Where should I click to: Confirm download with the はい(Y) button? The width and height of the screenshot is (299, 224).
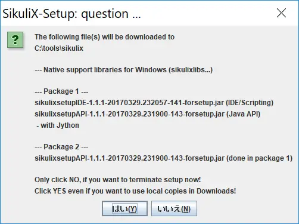(x=124, y=208)
